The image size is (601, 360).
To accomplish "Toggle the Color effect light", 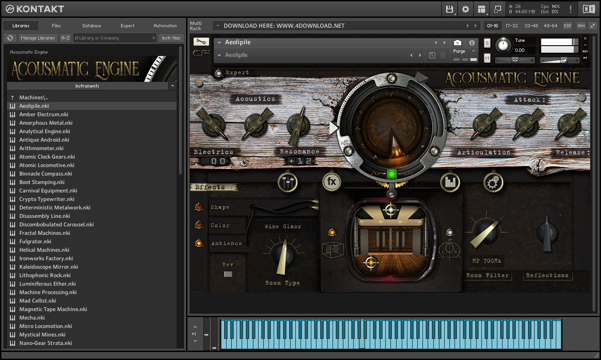I will (x=199, y=225).
